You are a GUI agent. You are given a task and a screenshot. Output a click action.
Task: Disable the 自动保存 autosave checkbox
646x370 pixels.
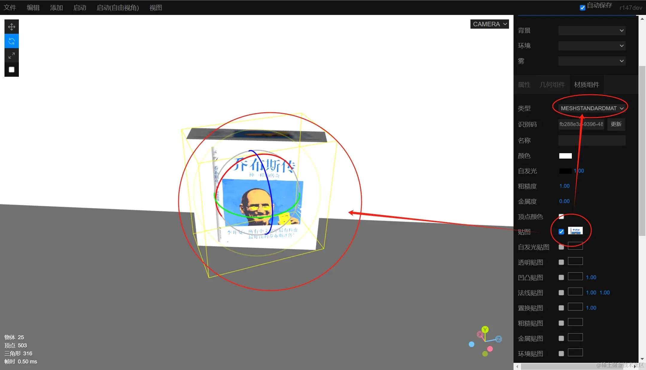[x=582, y=8]
